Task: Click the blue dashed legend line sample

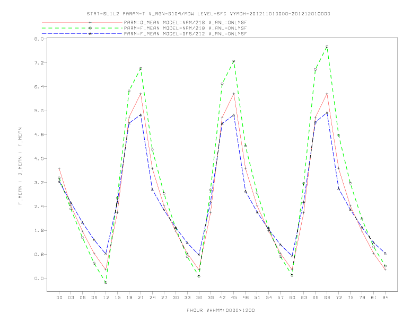Action: pos(82,34)
